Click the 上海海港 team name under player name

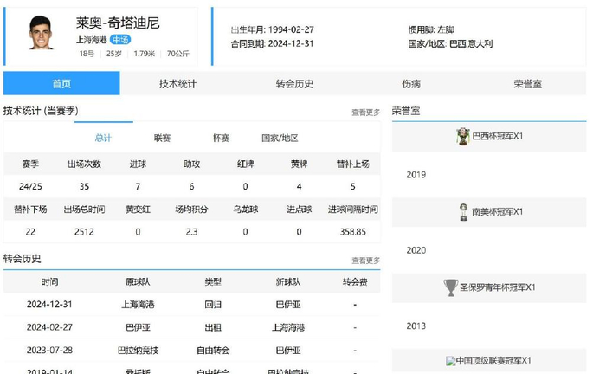click(91, 40)
